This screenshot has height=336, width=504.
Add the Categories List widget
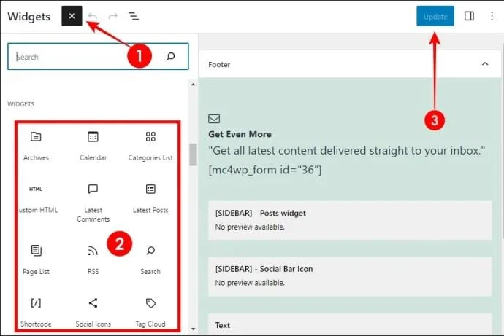[150, 146]
